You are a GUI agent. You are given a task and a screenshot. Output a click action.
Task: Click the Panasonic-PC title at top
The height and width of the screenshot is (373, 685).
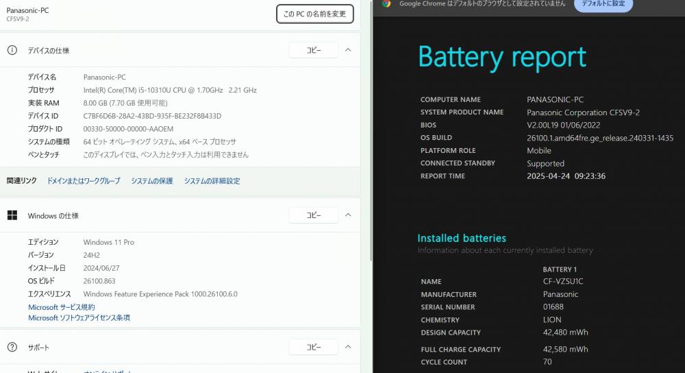coord(27,10)
